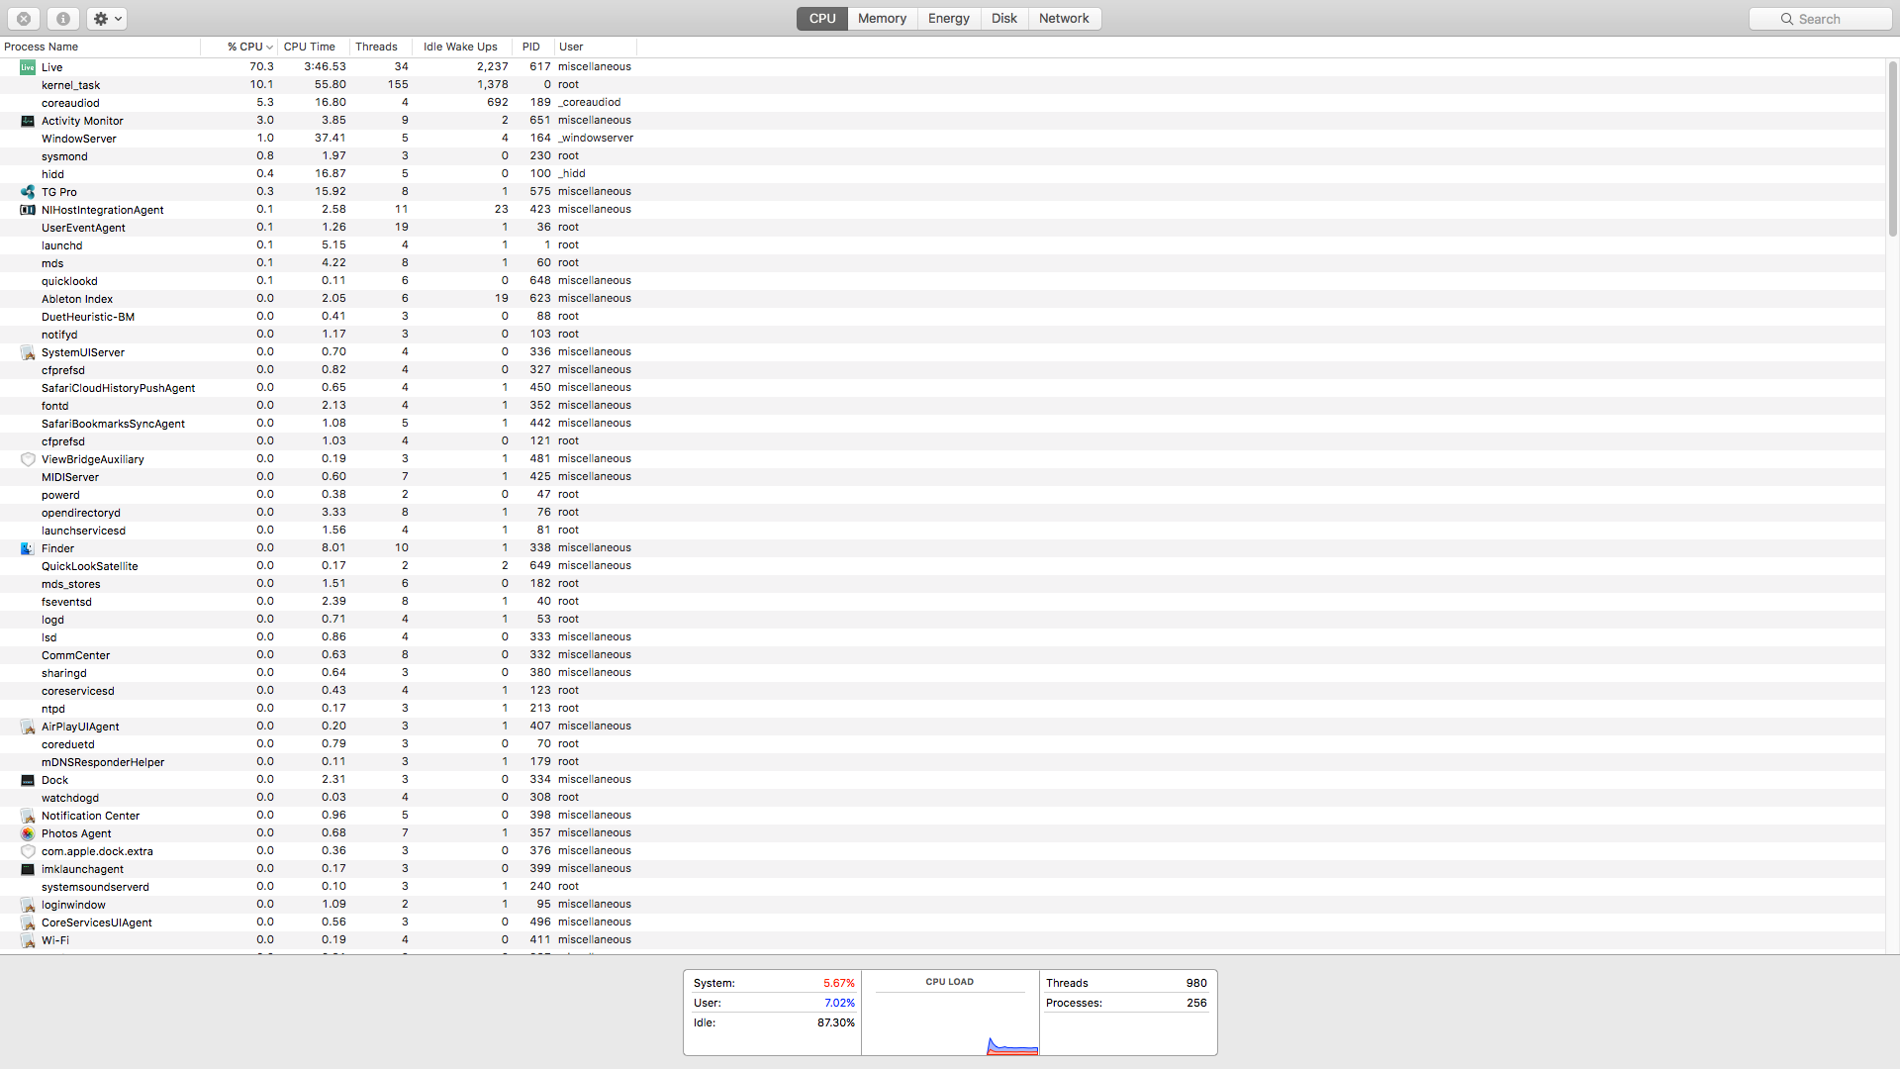Screen dimensions: 1900x1069
Task: Click the Live app icon in process list
Action: 28,67
